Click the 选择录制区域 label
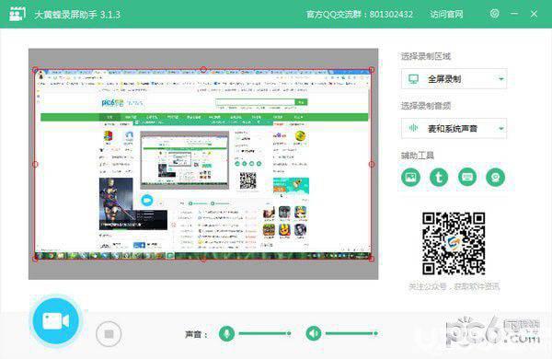 pos(426,56)
